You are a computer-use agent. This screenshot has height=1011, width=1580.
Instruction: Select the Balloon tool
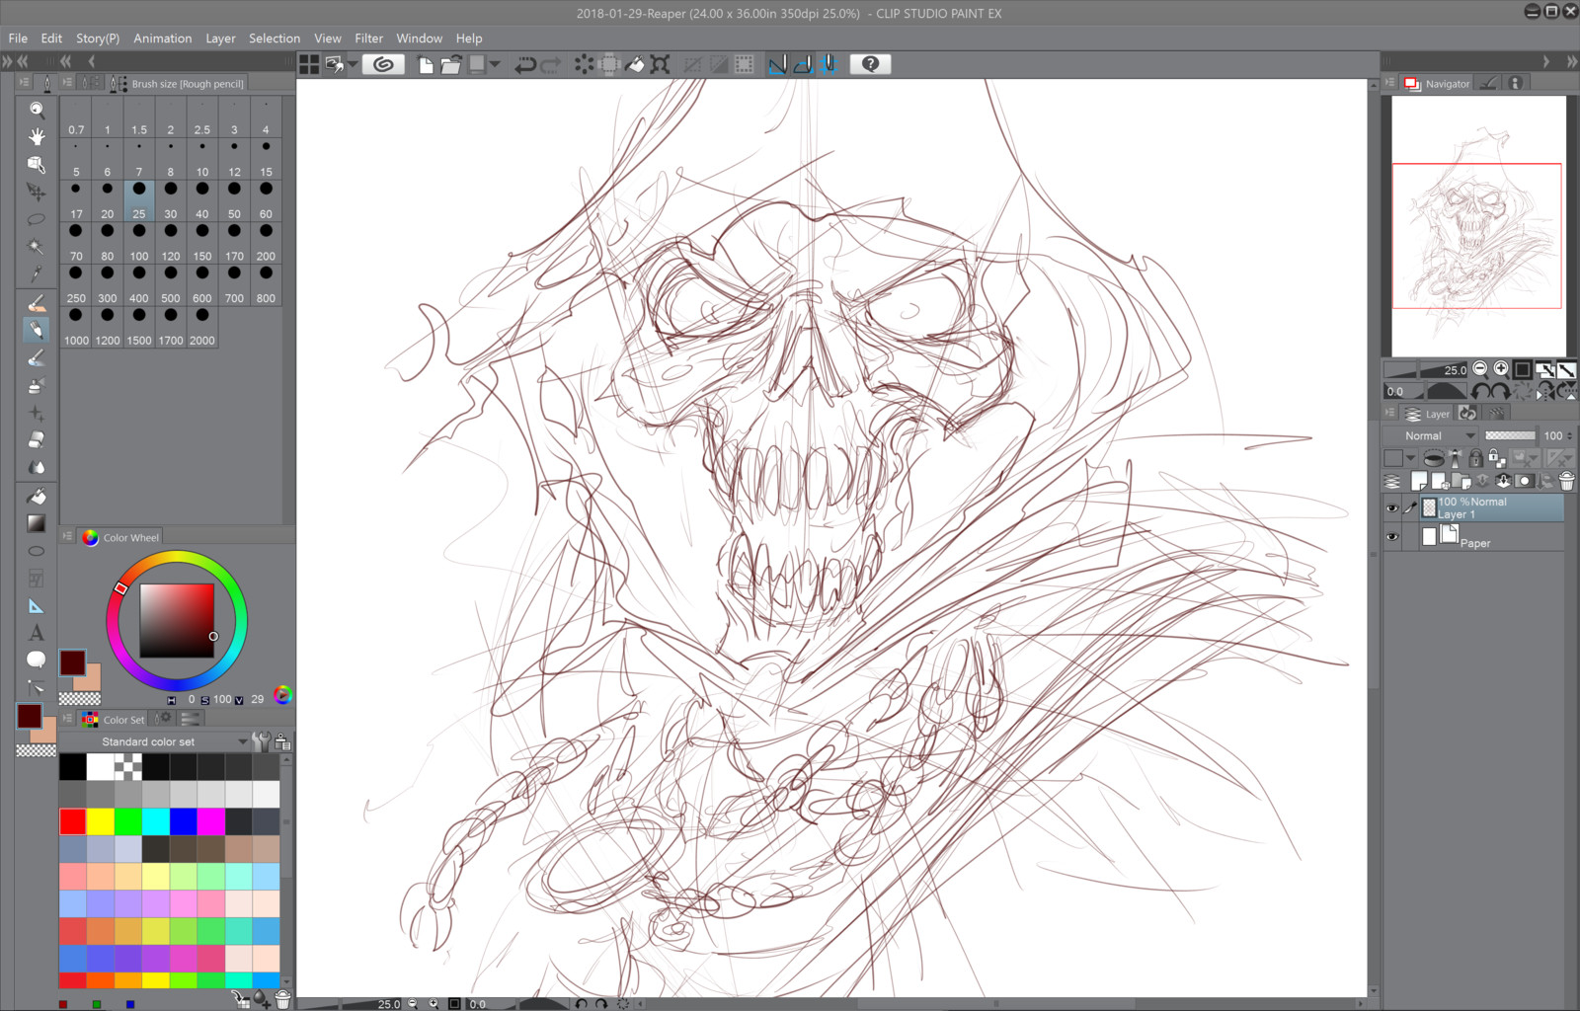(37, 660)
